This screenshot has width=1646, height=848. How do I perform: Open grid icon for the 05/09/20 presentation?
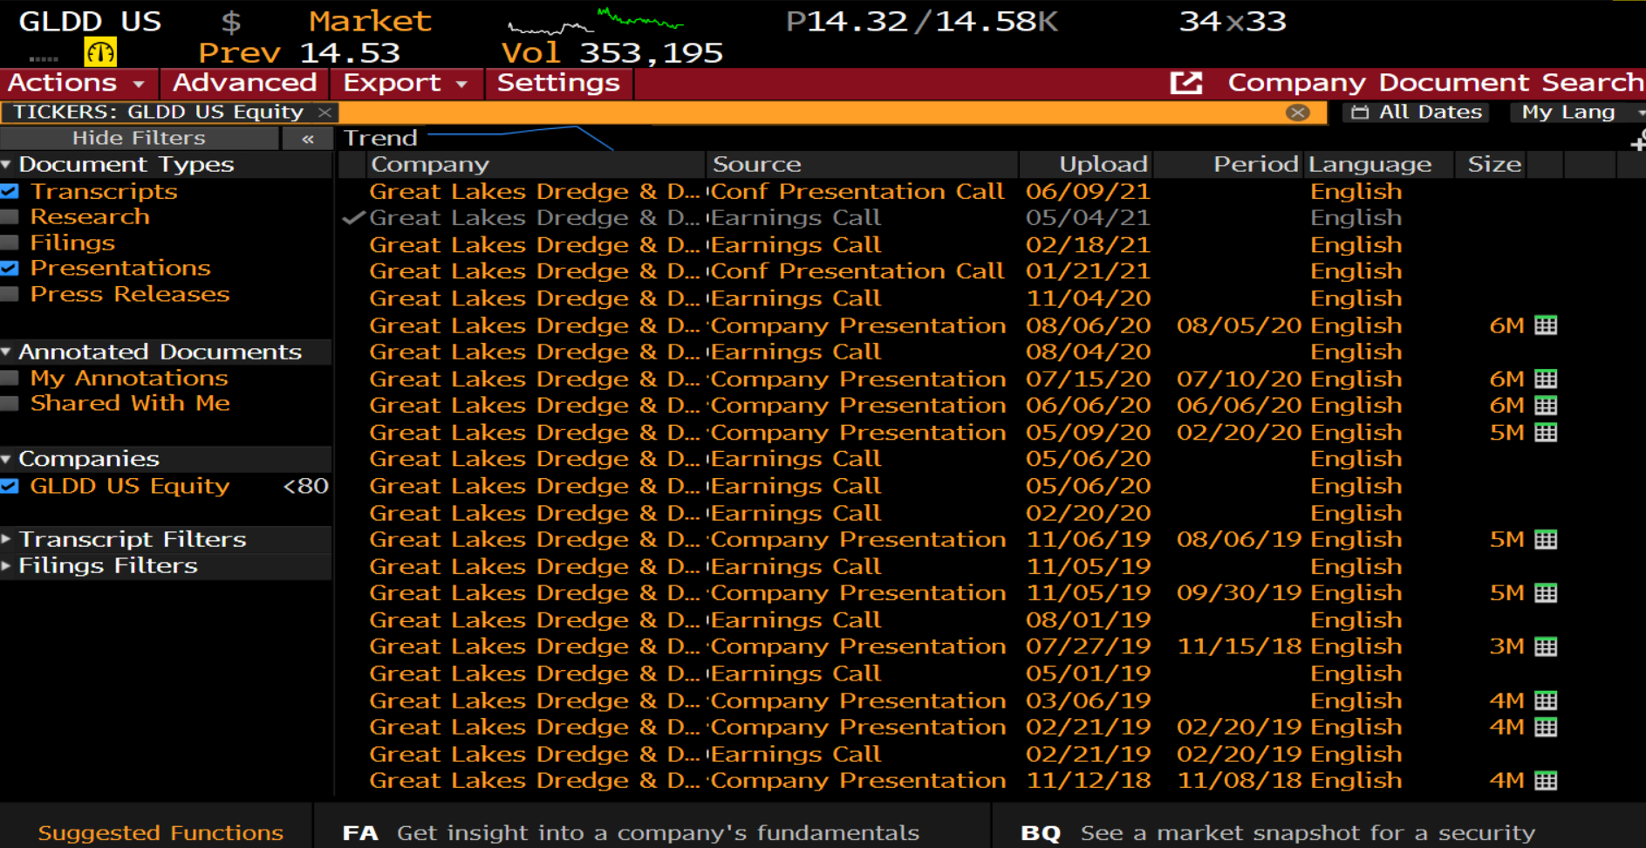coord(1546,433)
